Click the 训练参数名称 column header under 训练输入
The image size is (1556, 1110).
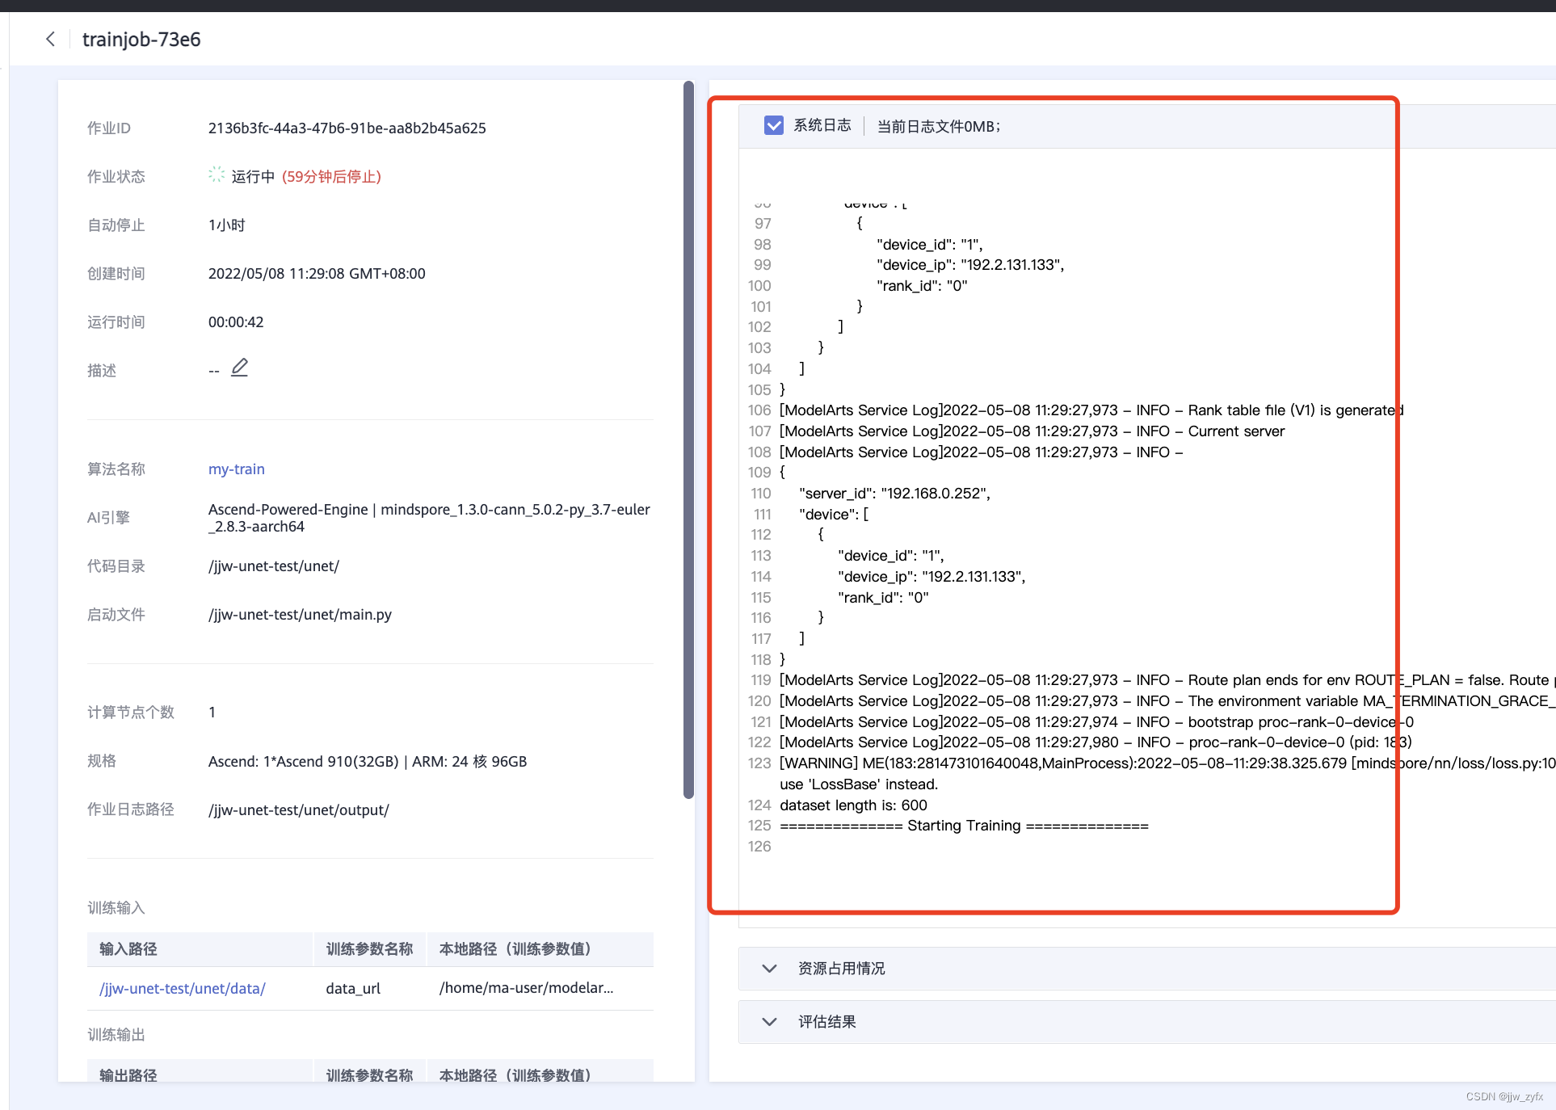click(369, 948)
